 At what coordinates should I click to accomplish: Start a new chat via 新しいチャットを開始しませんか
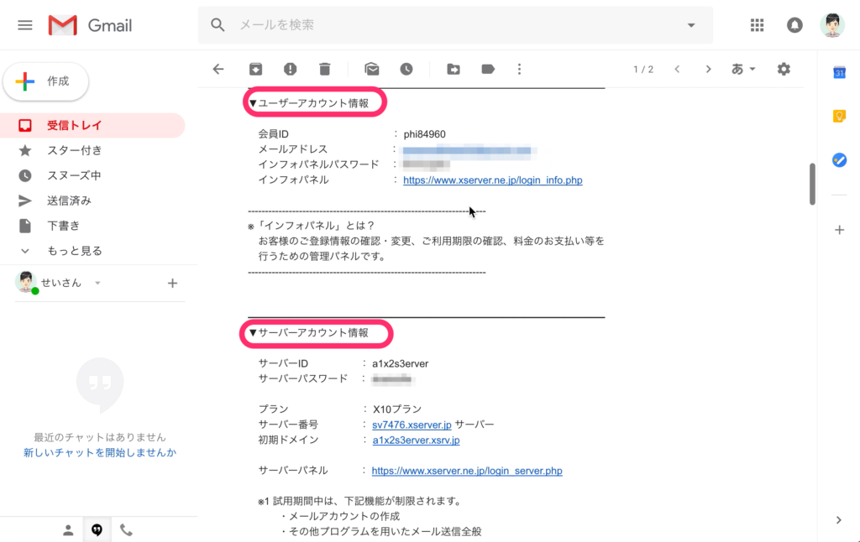pyautogui.click(x=98, y=451)
